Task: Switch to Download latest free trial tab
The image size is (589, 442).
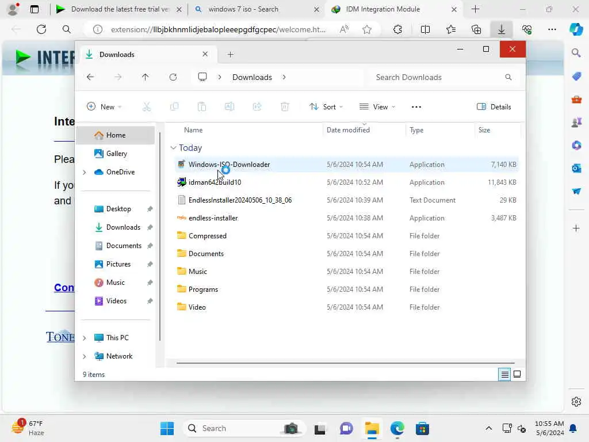Action: pyautogui.click(x=118, y=9)
